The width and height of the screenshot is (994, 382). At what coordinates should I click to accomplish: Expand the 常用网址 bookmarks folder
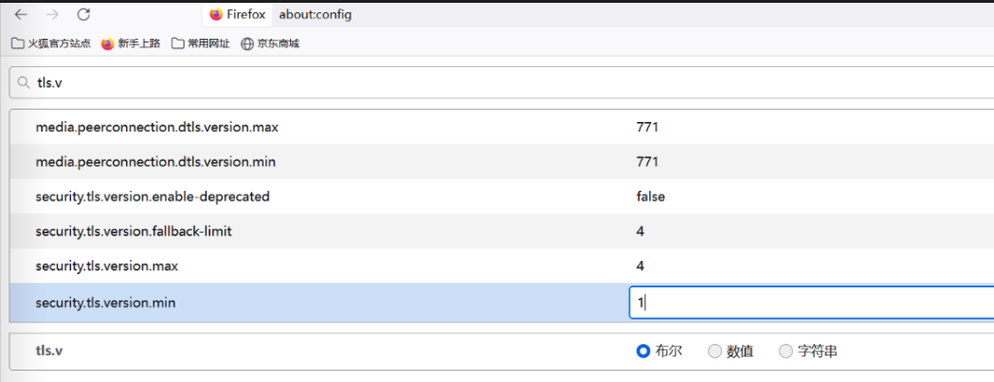(200, 43)
